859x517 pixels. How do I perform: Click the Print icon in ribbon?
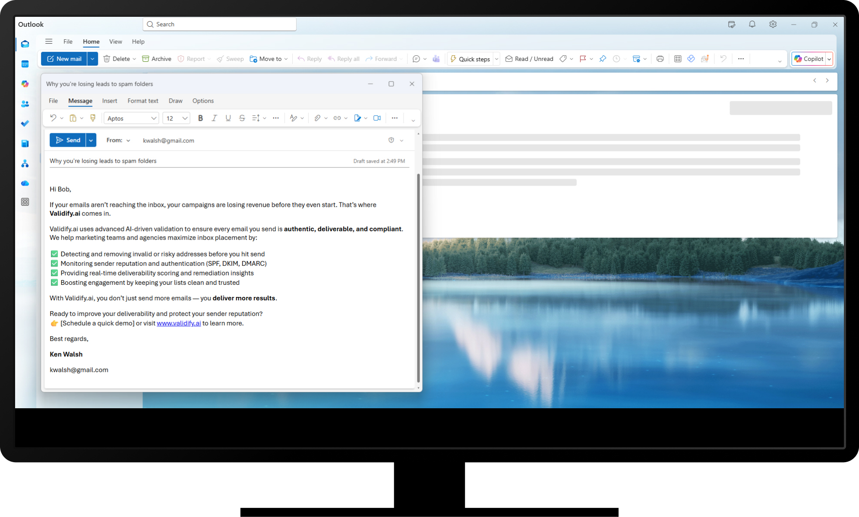[x=660, y=59]
